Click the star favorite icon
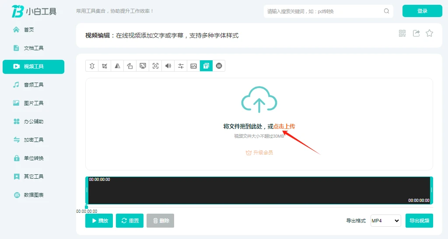 [430, 33]
